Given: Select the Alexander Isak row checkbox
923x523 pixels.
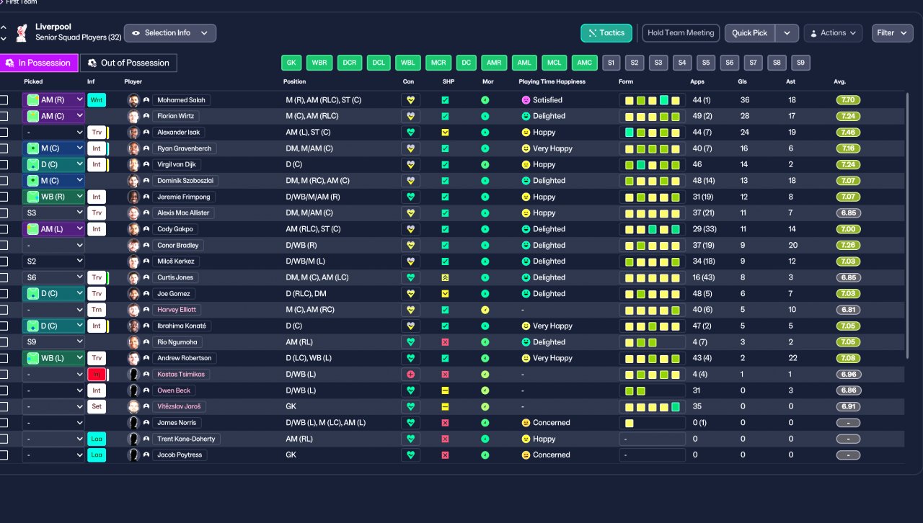Looking at the screenshot, I should [4, 133].
